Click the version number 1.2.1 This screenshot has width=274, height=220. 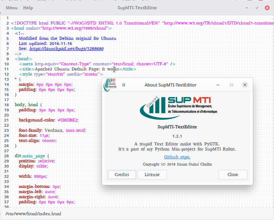(x=177, y=136)
